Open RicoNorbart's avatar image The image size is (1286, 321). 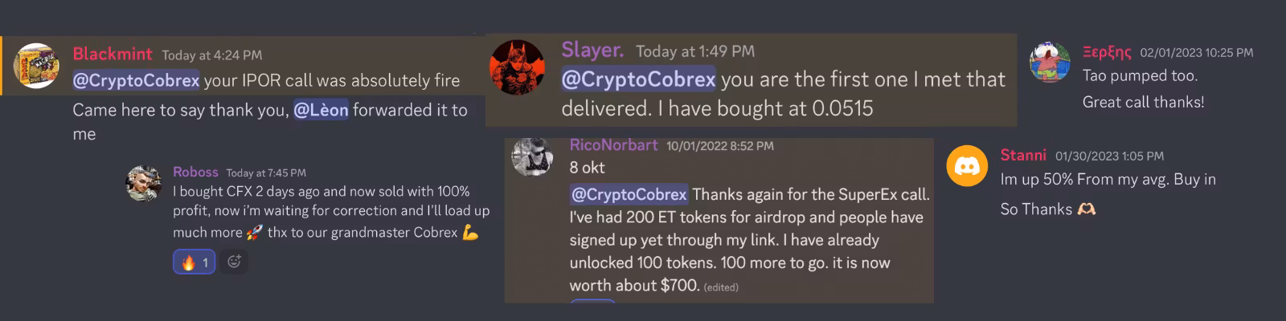tap(531, 156)
